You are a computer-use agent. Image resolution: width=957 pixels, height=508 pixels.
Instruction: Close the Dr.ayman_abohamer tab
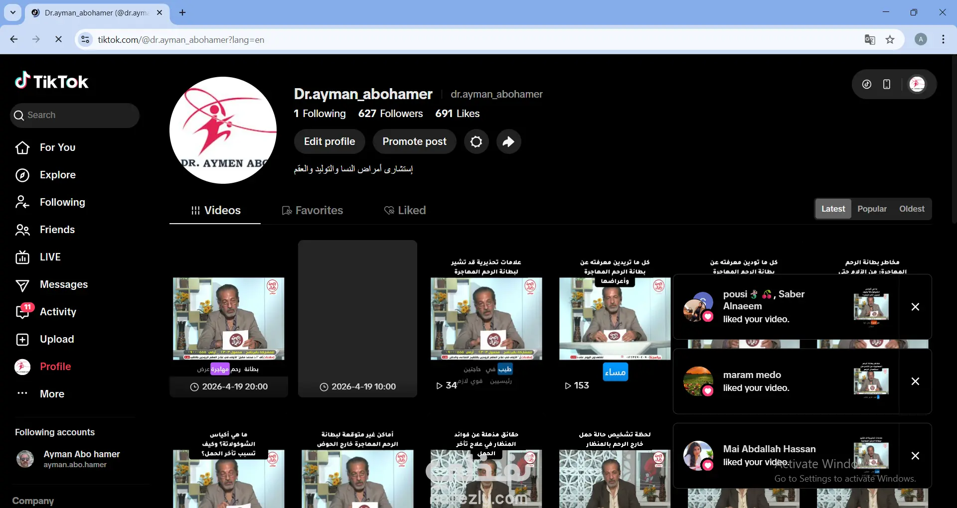159,12
